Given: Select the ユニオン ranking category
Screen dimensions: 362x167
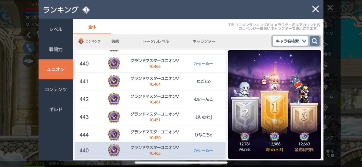Looking at the screenshot, I should click(56, 69).
